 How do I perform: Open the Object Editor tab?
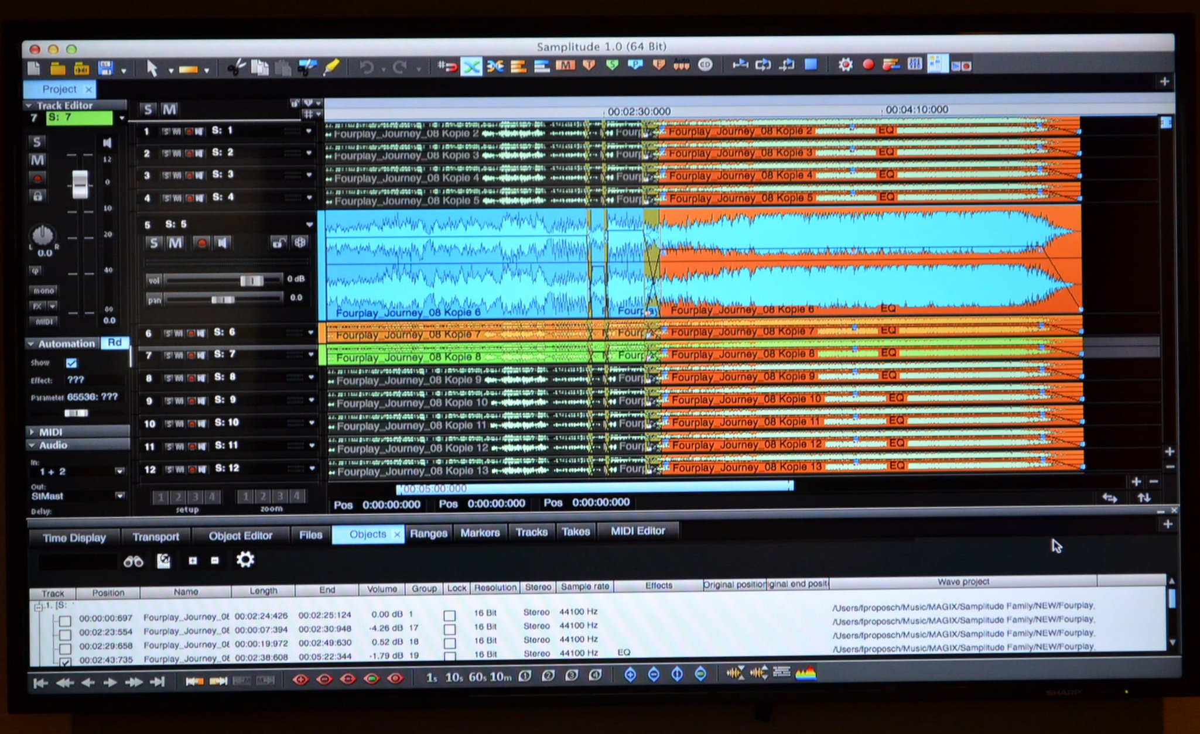[241, 536]
